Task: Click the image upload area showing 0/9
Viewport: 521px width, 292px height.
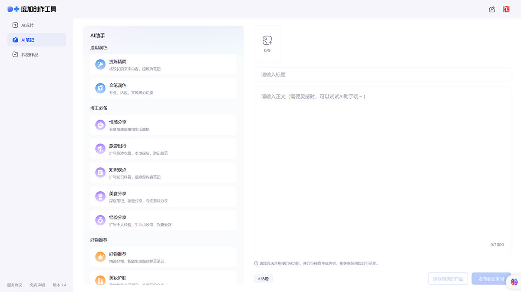Action: (x=267, y=43)
